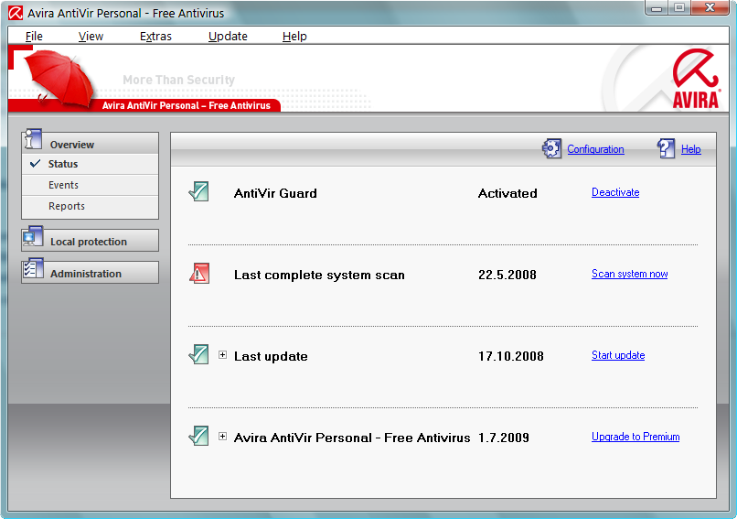The image size is (737, 519).
Task: Click the Last update green check icon
Action: 198,355
